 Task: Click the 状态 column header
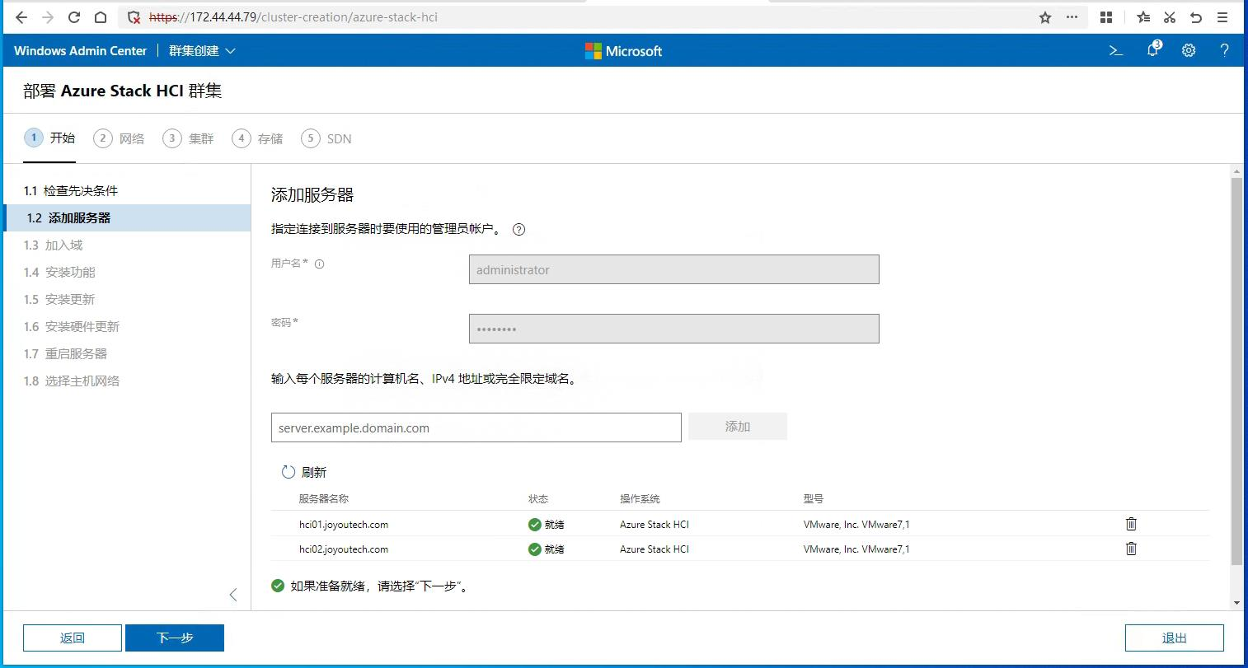(538, 499)
